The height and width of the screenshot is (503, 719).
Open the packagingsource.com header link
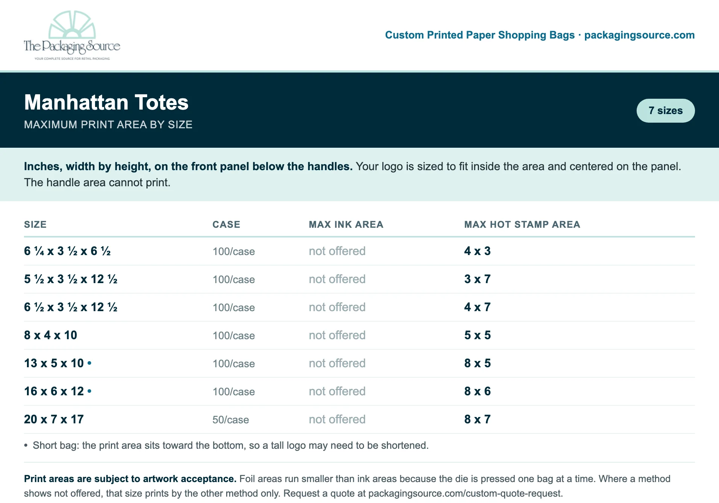639,35
